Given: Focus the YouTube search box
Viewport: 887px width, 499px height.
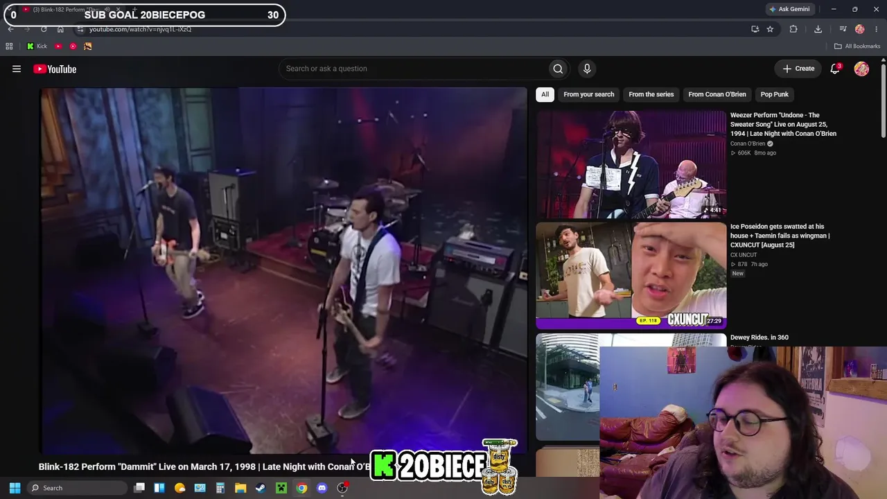Looking at the screenshot, I should 414,69.
